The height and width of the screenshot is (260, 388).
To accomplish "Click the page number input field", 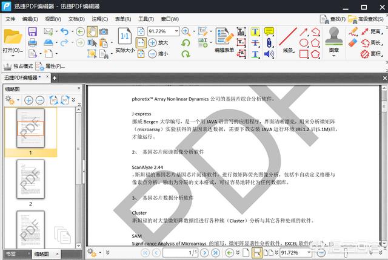I will (x=180, y=253).
